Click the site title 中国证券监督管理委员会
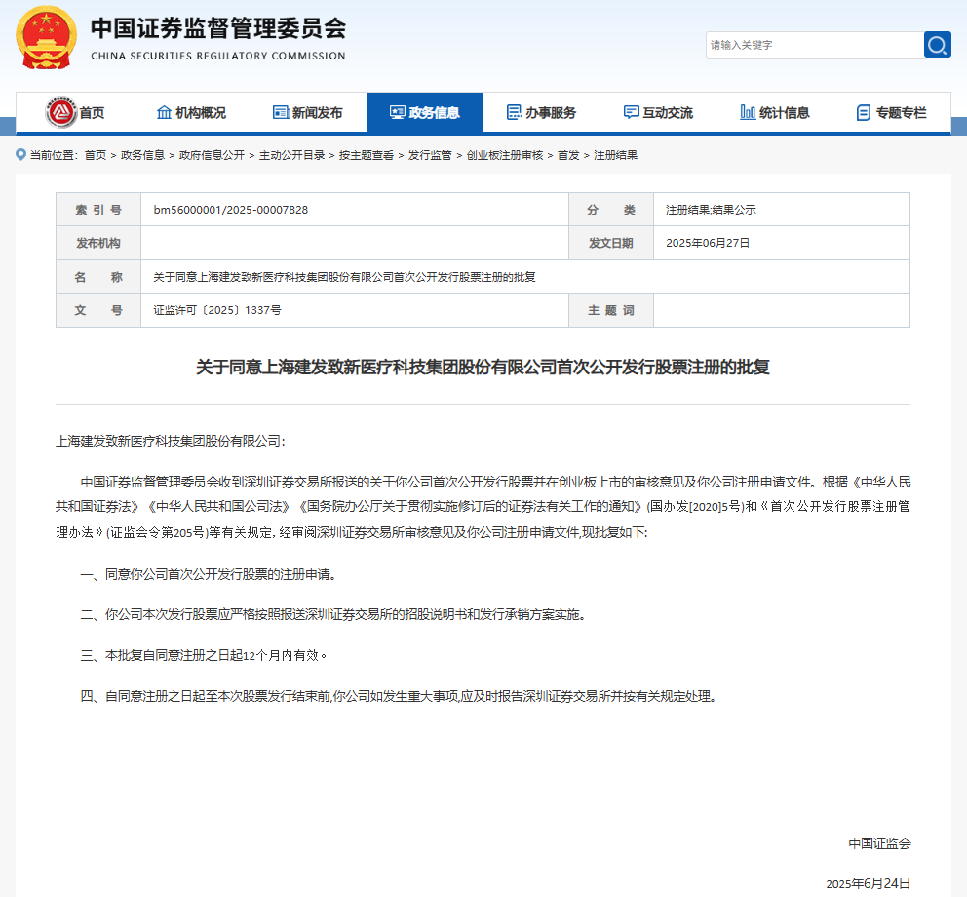 click(218, 28)
